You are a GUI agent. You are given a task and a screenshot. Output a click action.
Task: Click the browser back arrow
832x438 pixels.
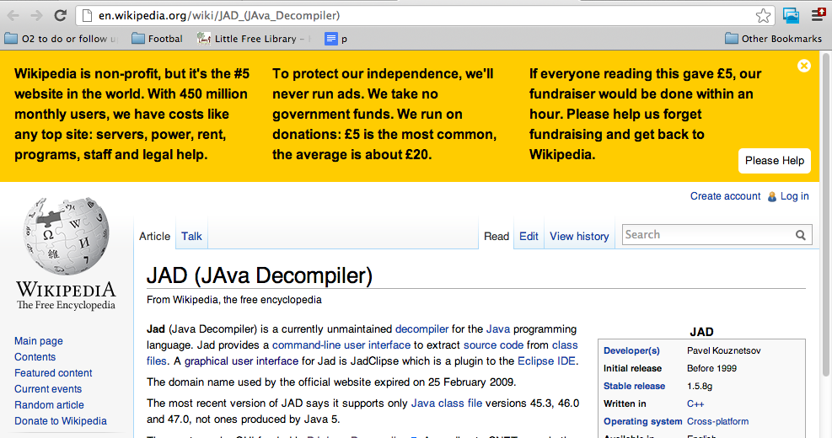tap(14, 15)
